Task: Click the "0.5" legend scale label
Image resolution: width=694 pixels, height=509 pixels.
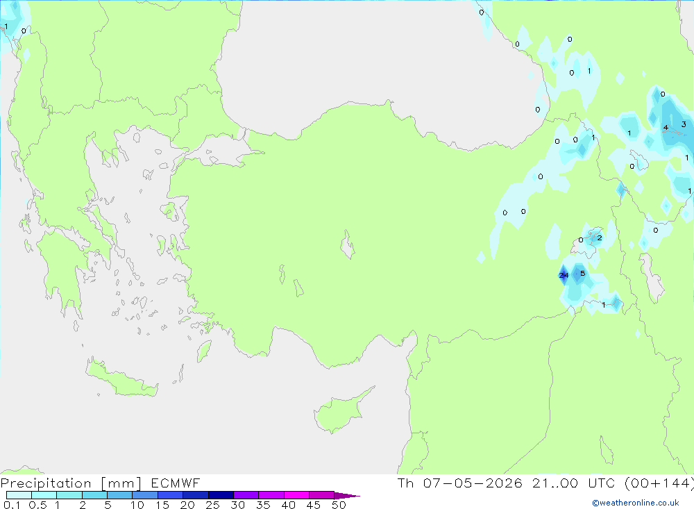Action: (37, 505)
